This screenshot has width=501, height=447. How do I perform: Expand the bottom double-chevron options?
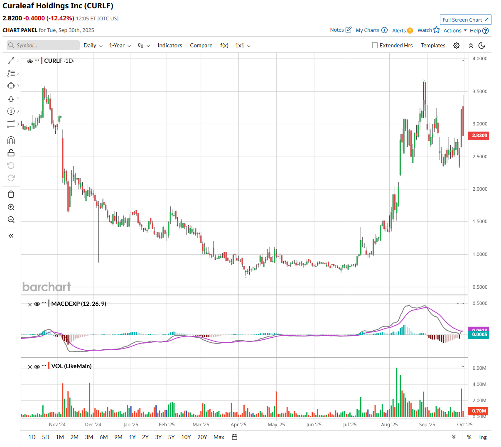coord(454,437)
